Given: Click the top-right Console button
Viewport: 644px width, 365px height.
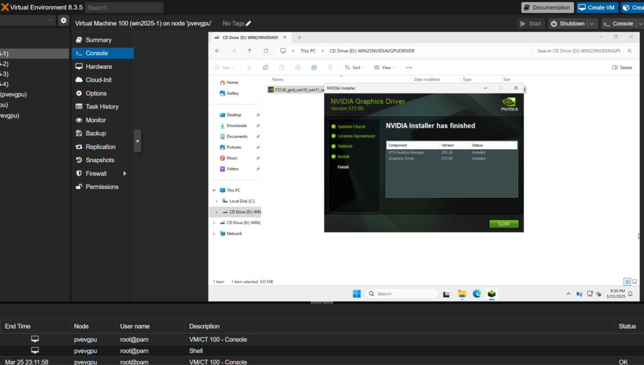Looking at the screenshot, I should (619, 24).
